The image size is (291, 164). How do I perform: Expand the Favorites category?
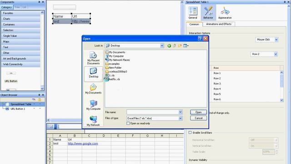pyautogui.click(x=20, y=13)
